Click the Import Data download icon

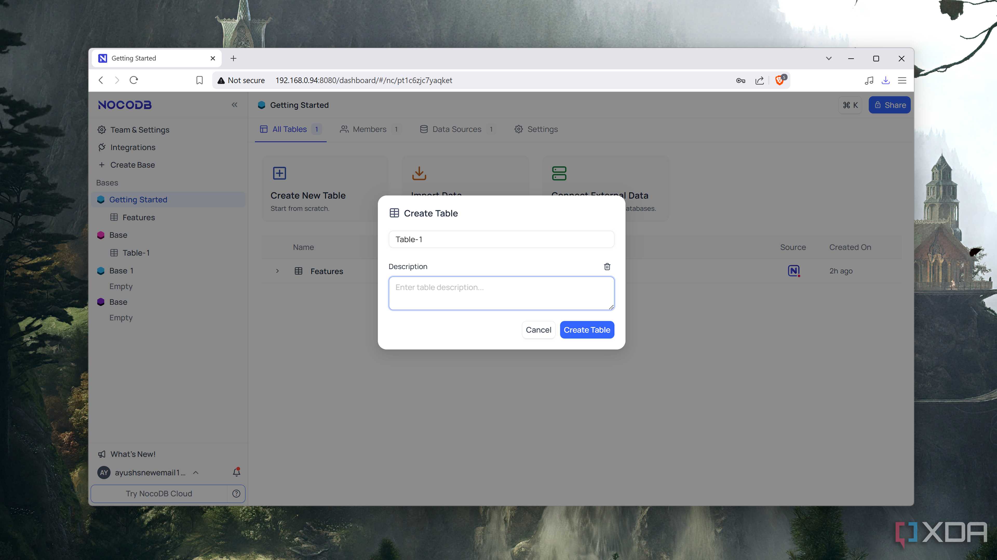point(419,173)
